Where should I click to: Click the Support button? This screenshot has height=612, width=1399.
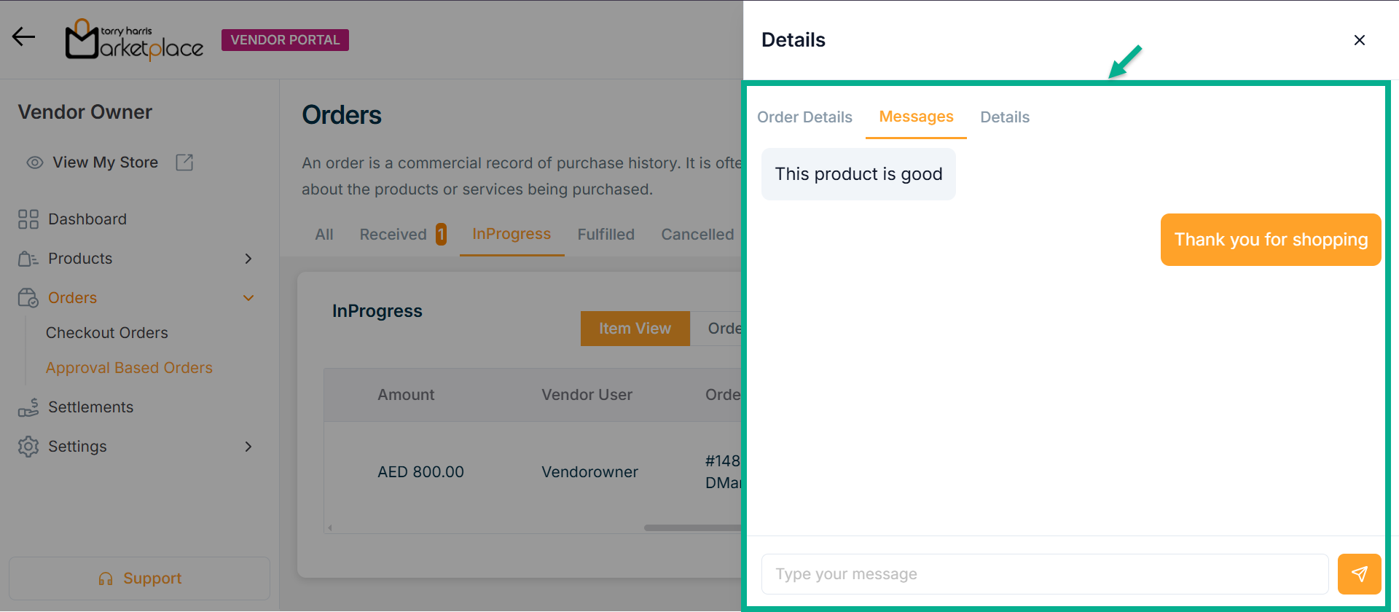[x=139, y=578]
